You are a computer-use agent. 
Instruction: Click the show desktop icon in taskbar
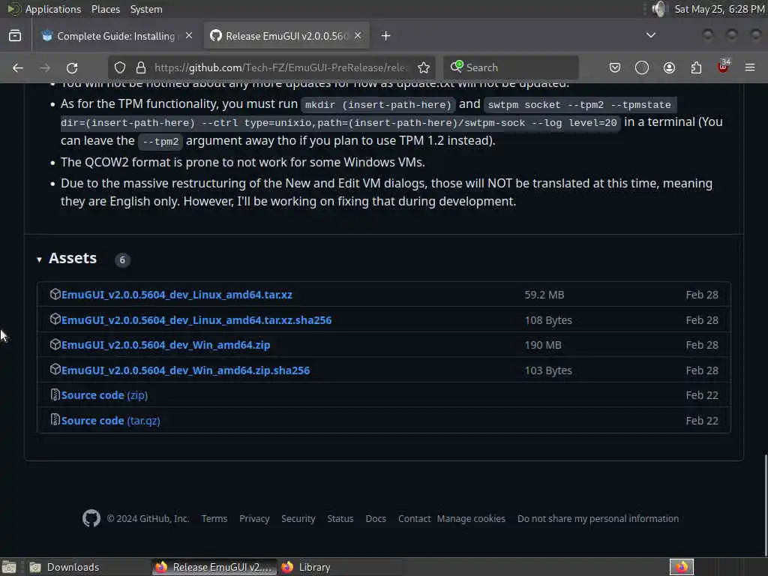[9, 567]
